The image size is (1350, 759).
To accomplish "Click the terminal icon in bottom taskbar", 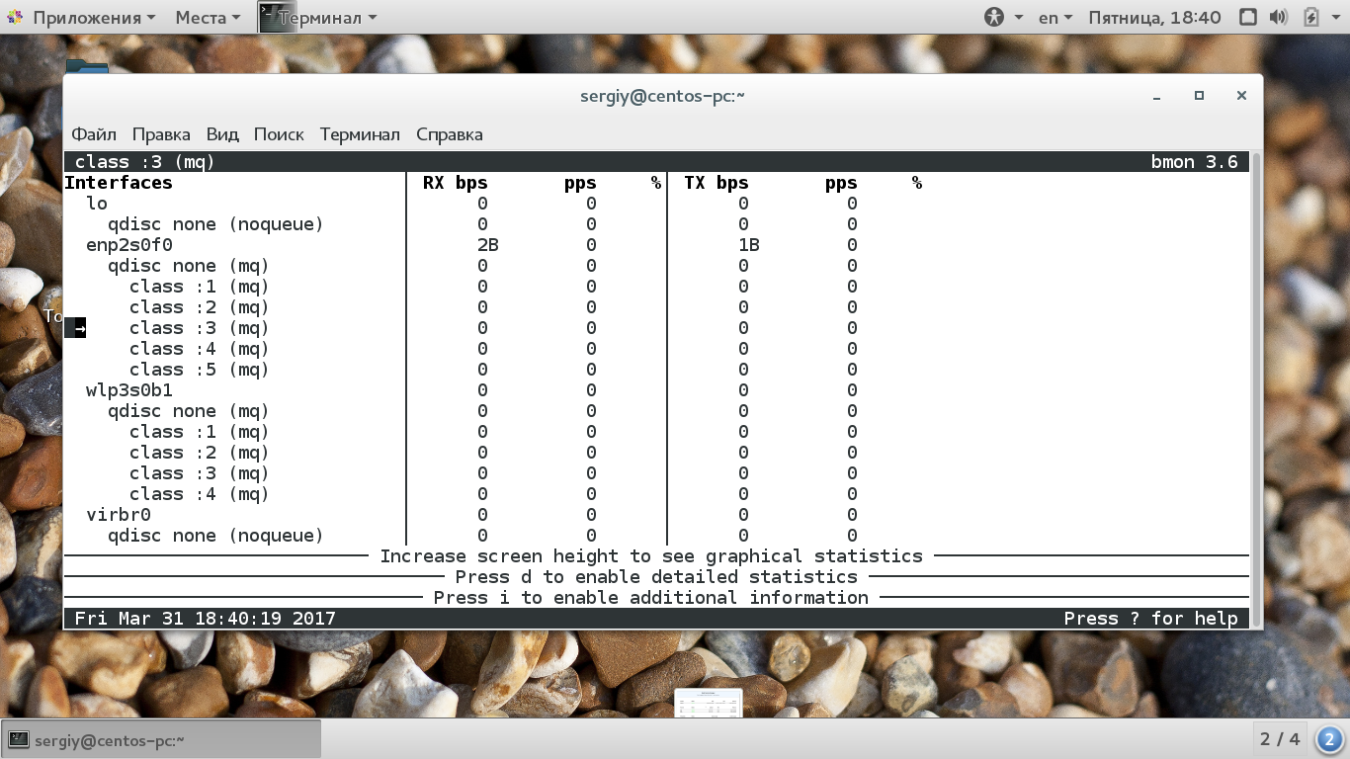I will pos(19,739).
